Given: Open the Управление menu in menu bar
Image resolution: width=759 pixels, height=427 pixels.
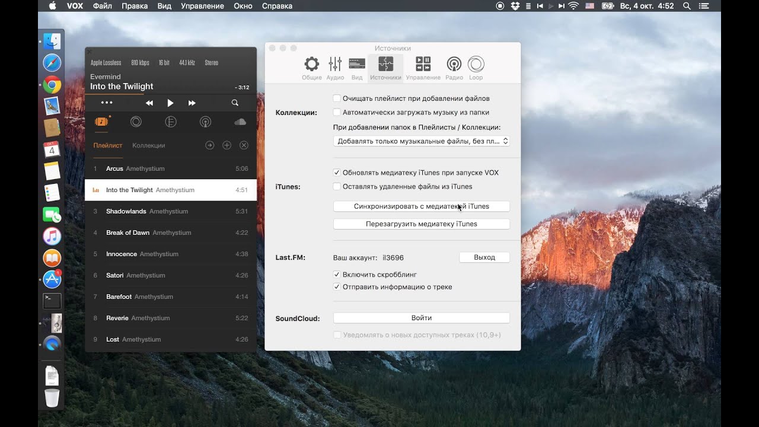Looking at the screenshot, I should coord(201,6).
